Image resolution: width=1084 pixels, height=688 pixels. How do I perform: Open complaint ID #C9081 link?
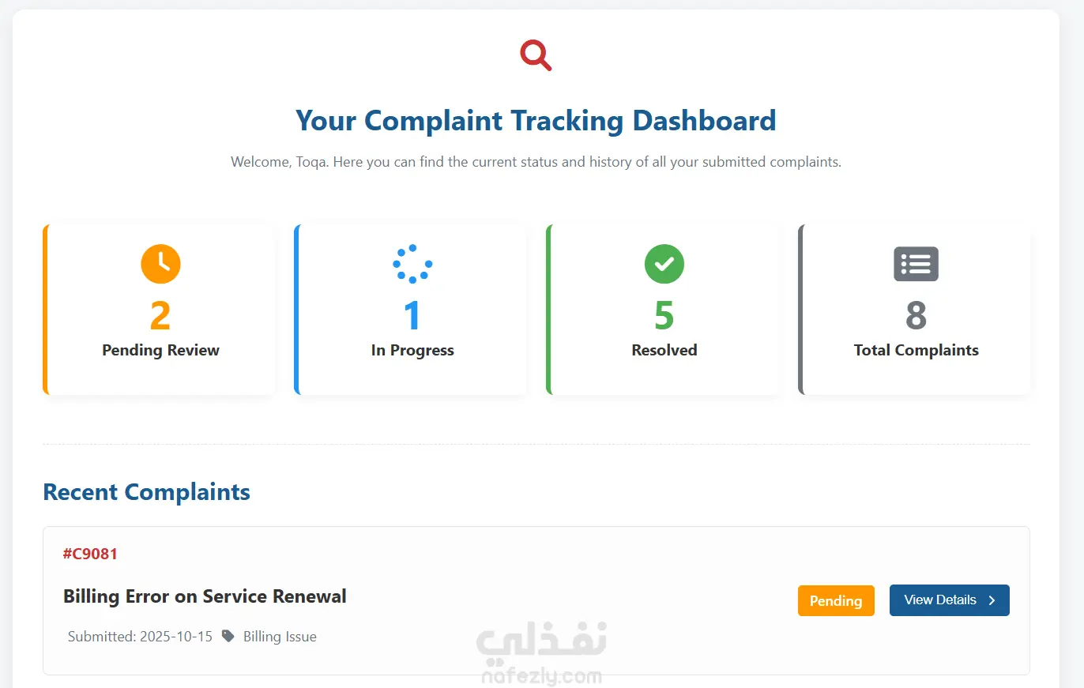(x=90, y=554)
